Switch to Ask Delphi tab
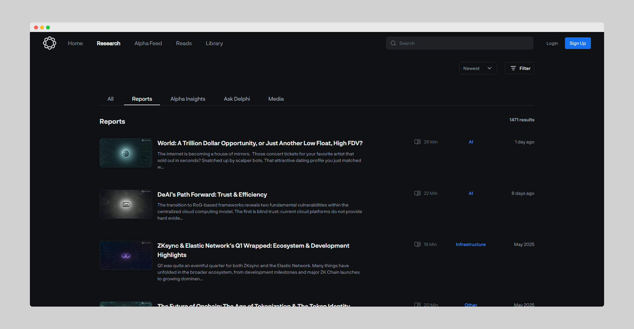634x329 pixels. coord(237,99)
